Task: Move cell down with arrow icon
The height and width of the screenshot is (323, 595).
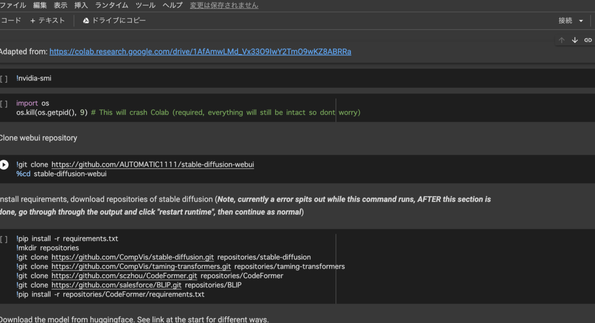Action: tap(575, 40)
